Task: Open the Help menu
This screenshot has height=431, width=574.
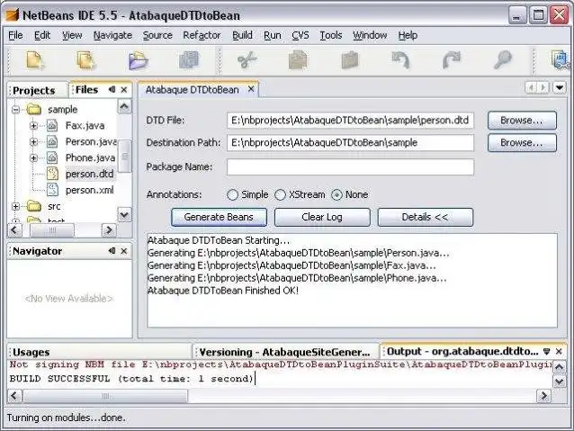Action: click(408, 35)
